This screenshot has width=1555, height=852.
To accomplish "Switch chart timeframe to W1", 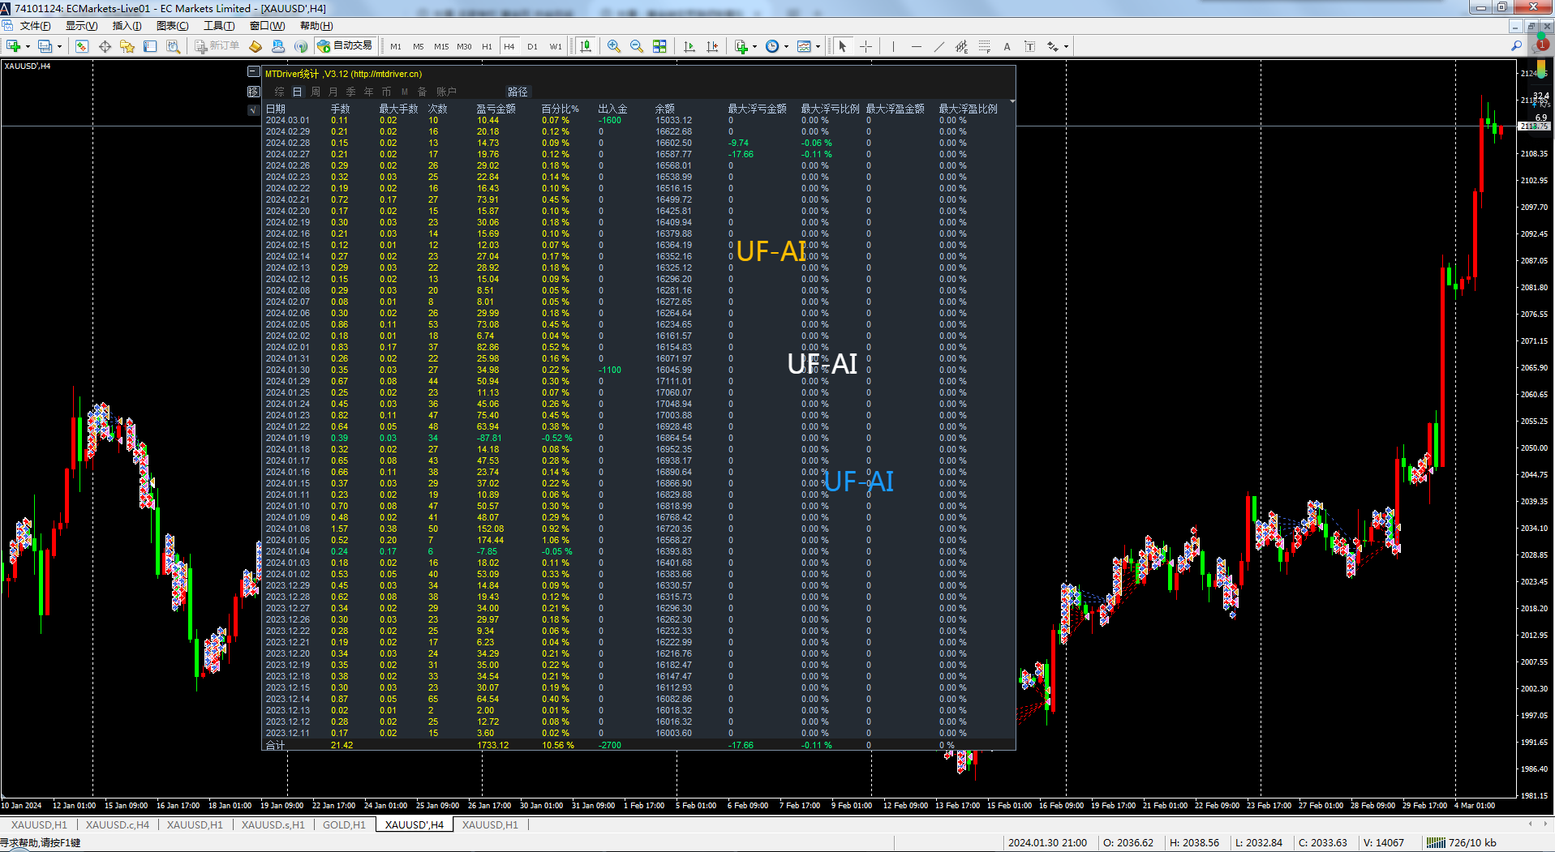I will [x=556, y=46].
